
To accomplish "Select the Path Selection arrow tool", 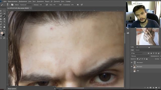I will 4,24.
